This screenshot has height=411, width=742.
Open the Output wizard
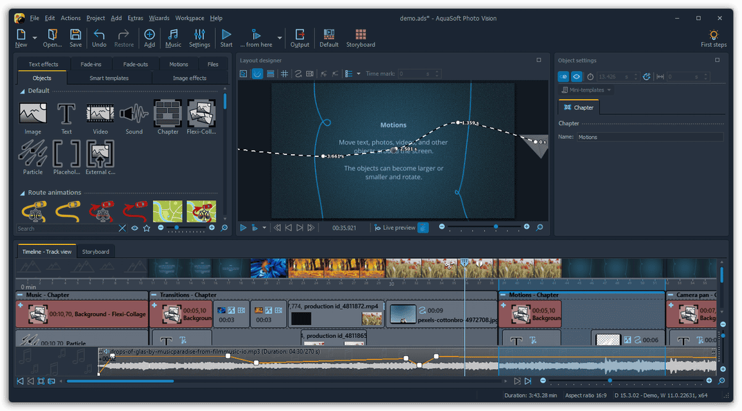(x=299, y=38)
